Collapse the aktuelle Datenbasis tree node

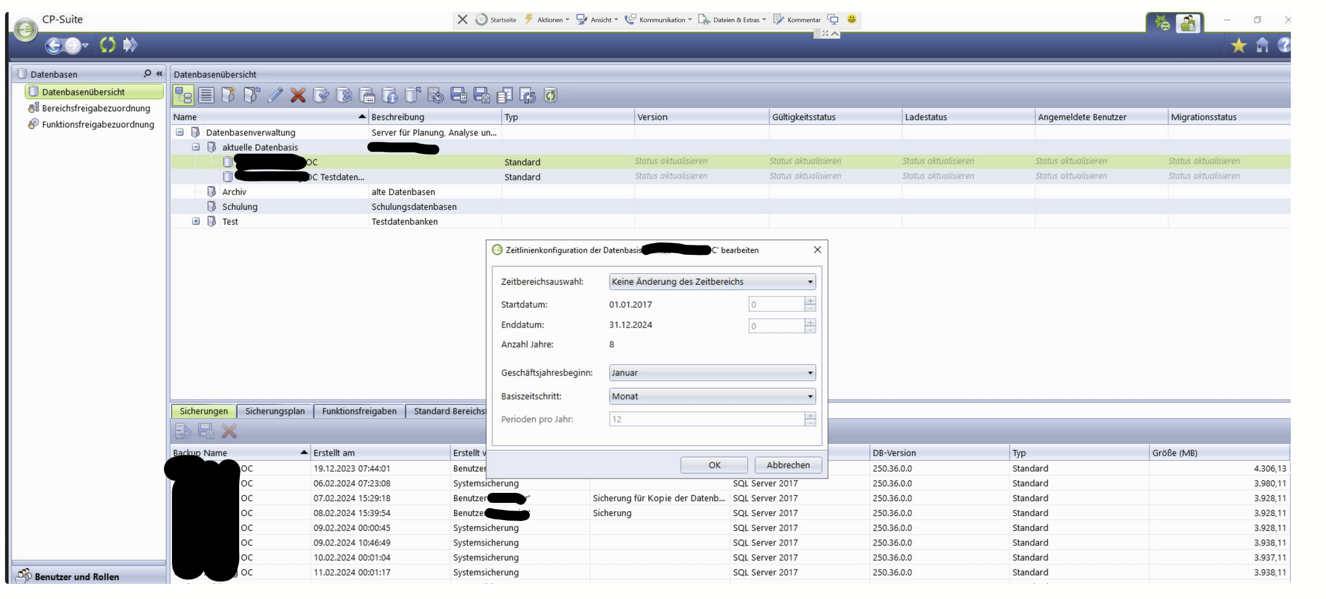(196, 148)
